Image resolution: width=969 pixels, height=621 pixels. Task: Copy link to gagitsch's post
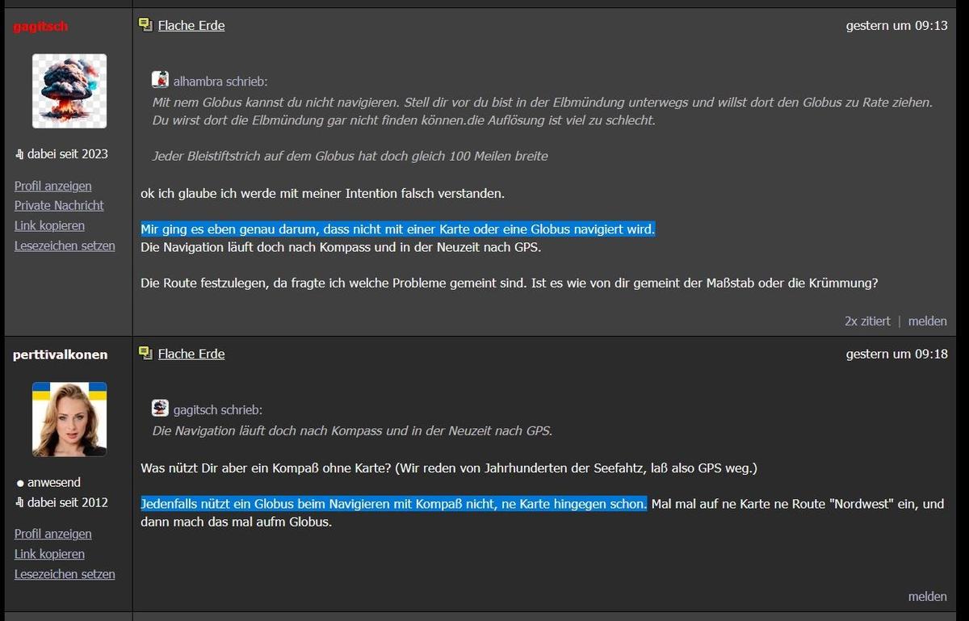click(49, 226)
